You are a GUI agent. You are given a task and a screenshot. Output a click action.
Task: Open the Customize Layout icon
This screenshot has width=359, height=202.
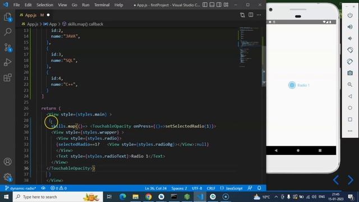226,5
